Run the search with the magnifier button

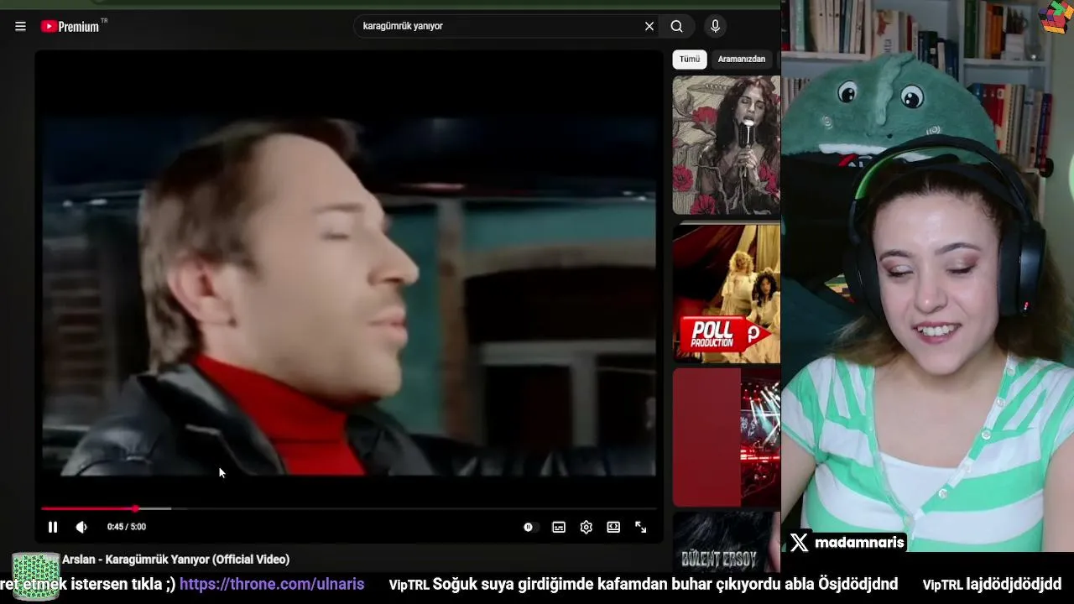coord(676,26)
